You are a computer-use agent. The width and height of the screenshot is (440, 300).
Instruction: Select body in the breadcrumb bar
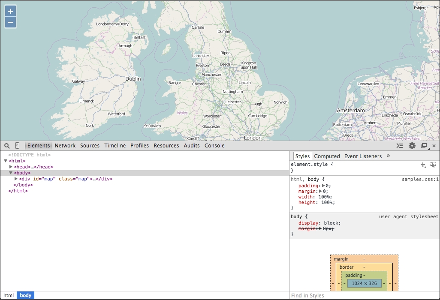coord(25,295)
